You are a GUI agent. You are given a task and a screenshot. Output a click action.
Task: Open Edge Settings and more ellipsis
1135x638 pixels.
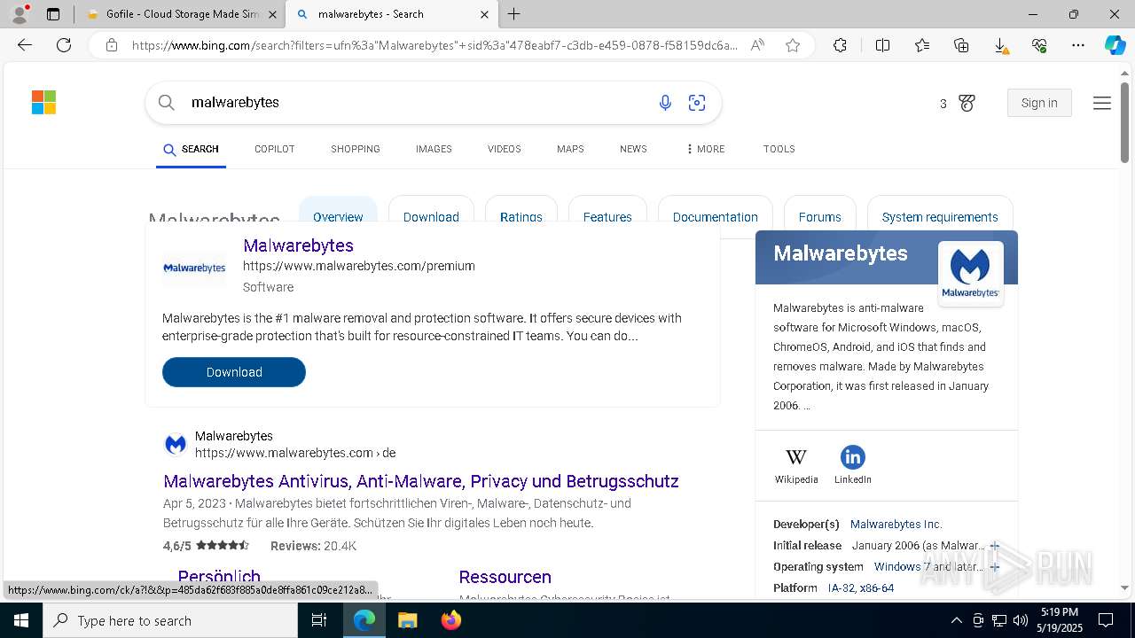click(1078, 45)
